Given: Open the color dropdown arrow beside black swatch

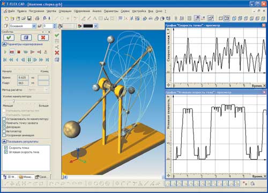Looking at the screenshot, I should tap(96, 26).
